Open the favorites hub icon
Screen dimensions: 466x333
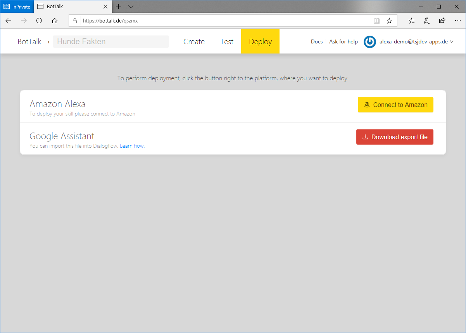[411, 21]
